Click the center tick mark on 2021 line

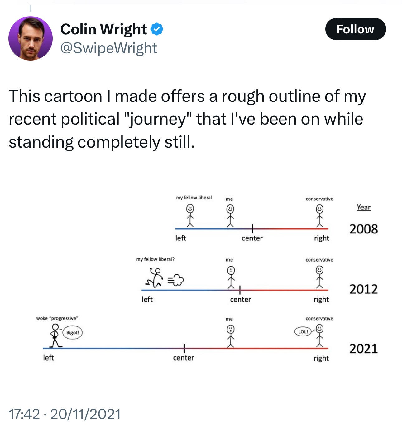184,348
